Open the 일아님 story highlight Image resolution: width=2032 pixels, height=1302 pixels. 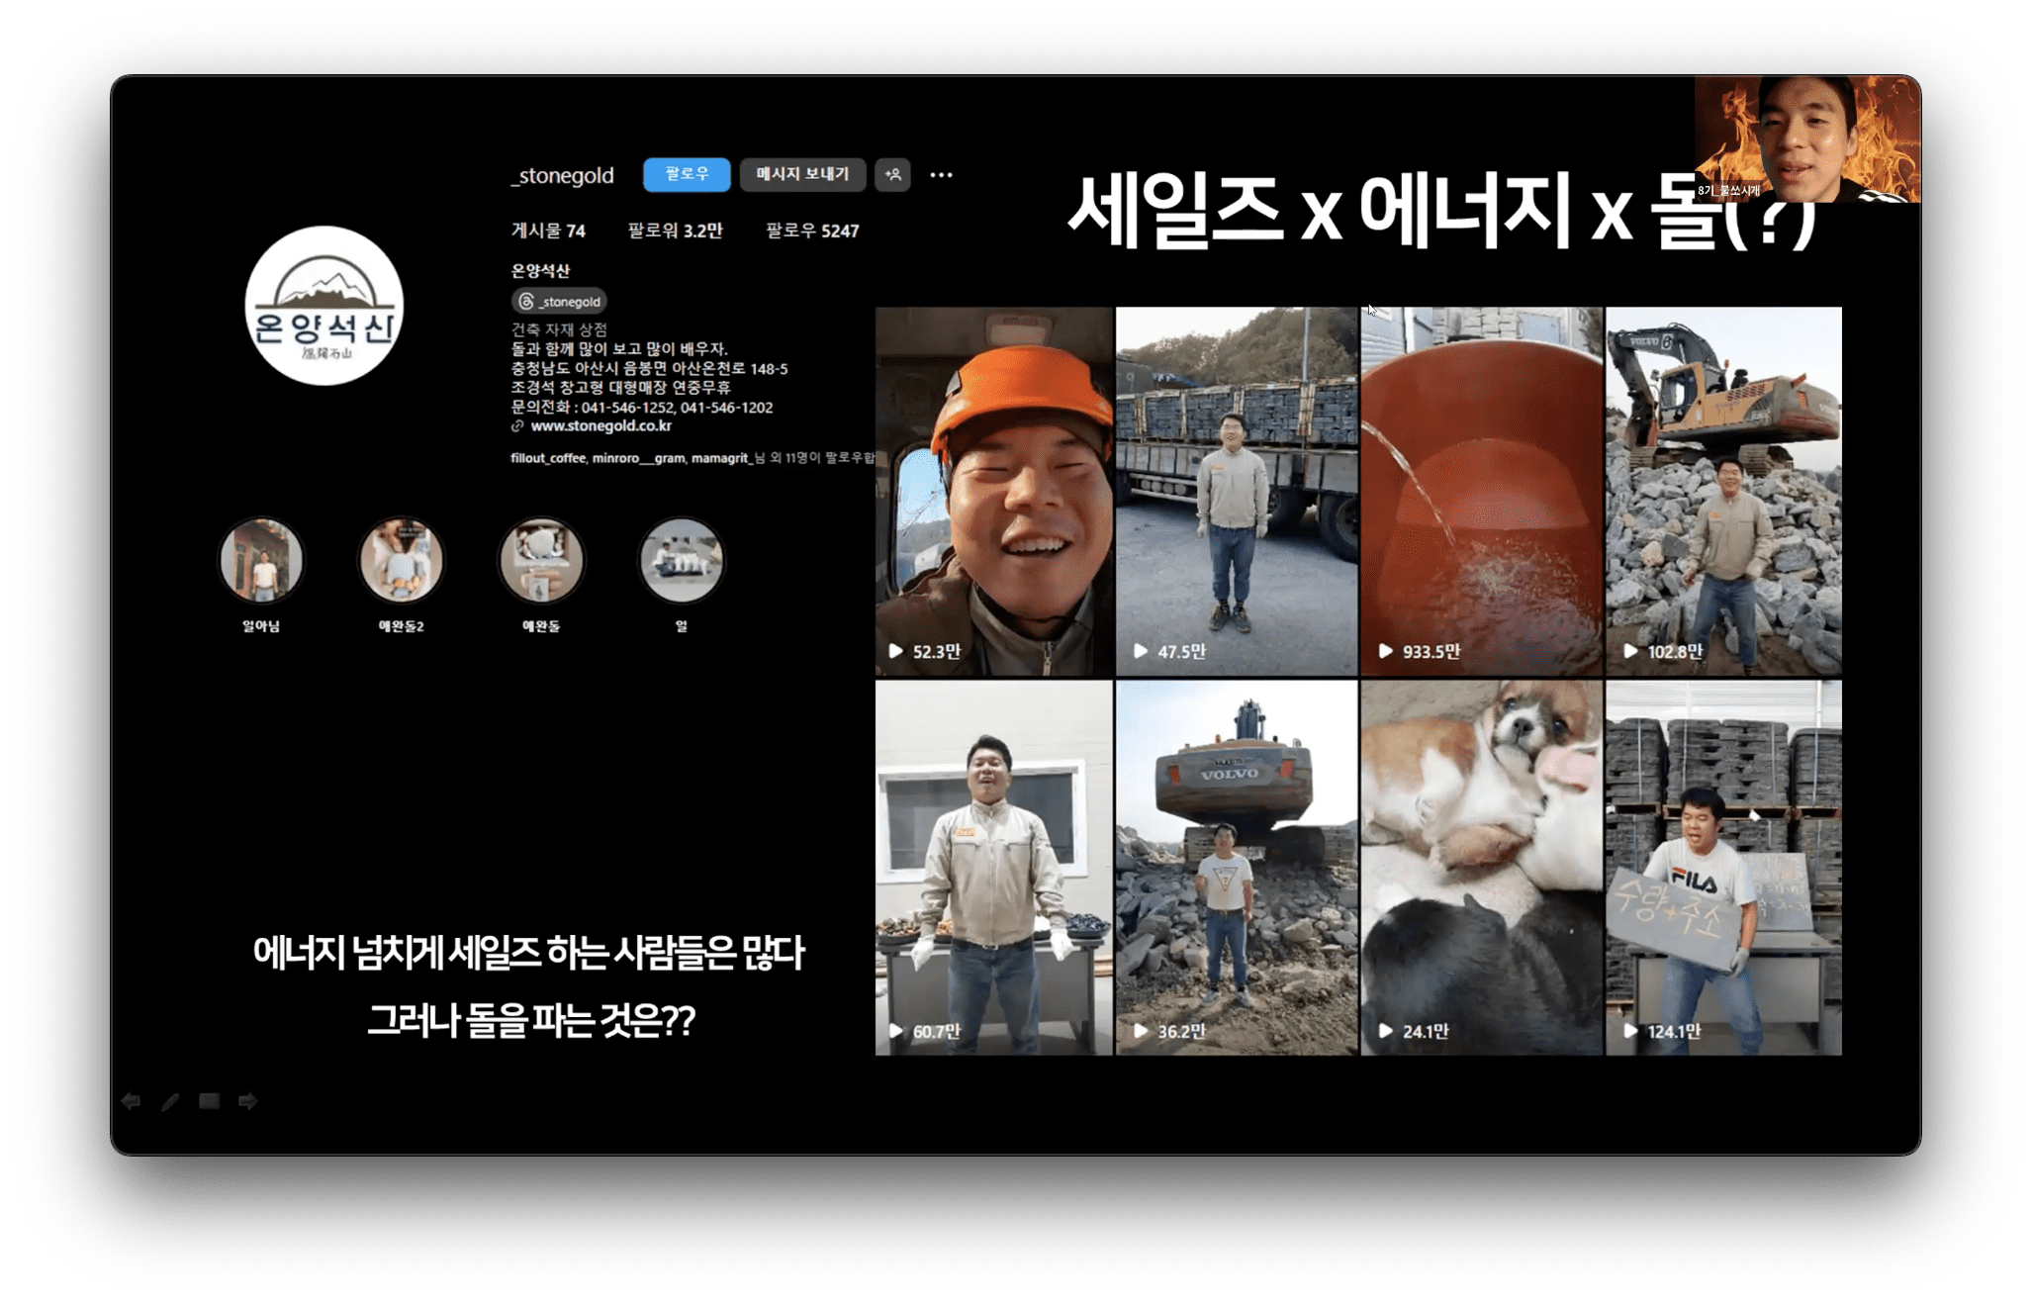(x=261, y=561)
